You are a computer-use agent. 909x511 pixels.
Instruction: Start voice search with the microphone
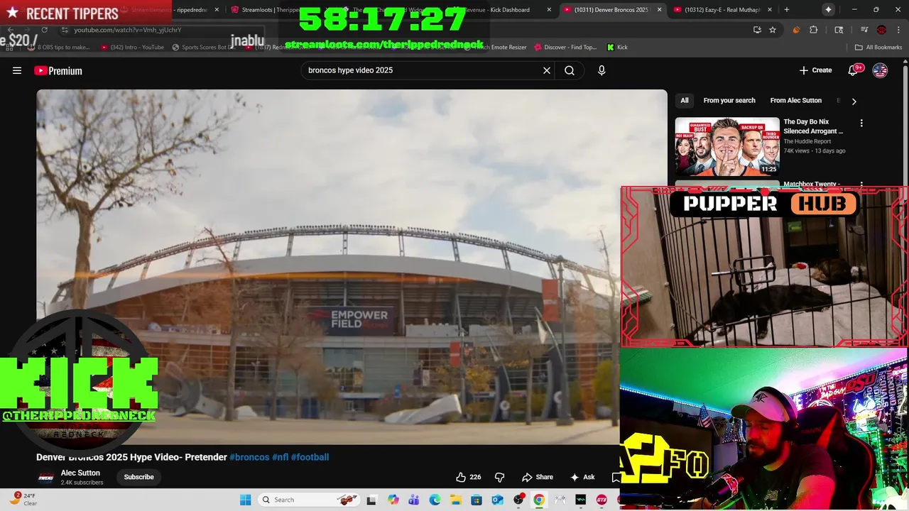[x=602, y=70]
